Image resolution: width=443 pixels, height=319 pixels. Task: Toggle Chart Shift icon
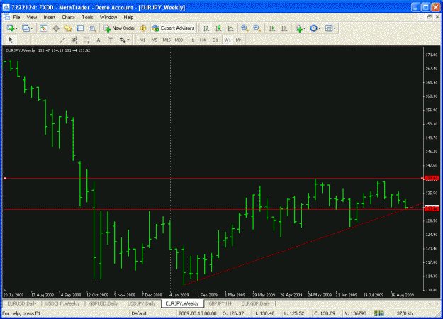284,28
